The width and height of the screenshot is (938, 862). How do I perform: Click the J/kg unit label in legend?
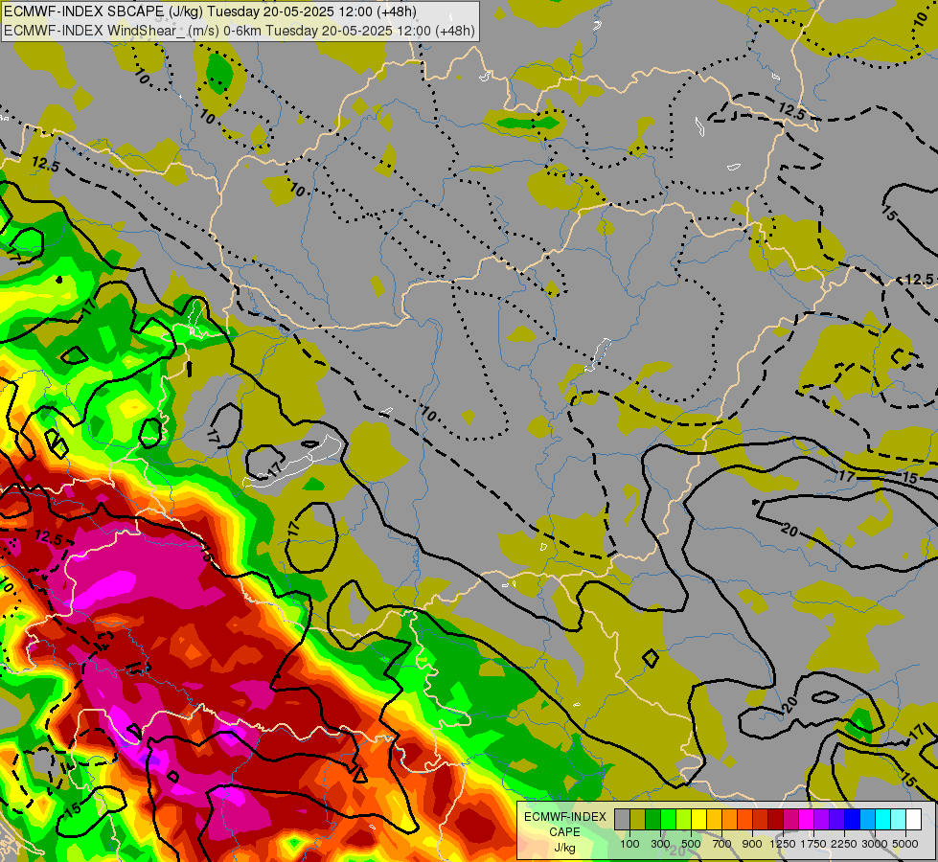564,848
